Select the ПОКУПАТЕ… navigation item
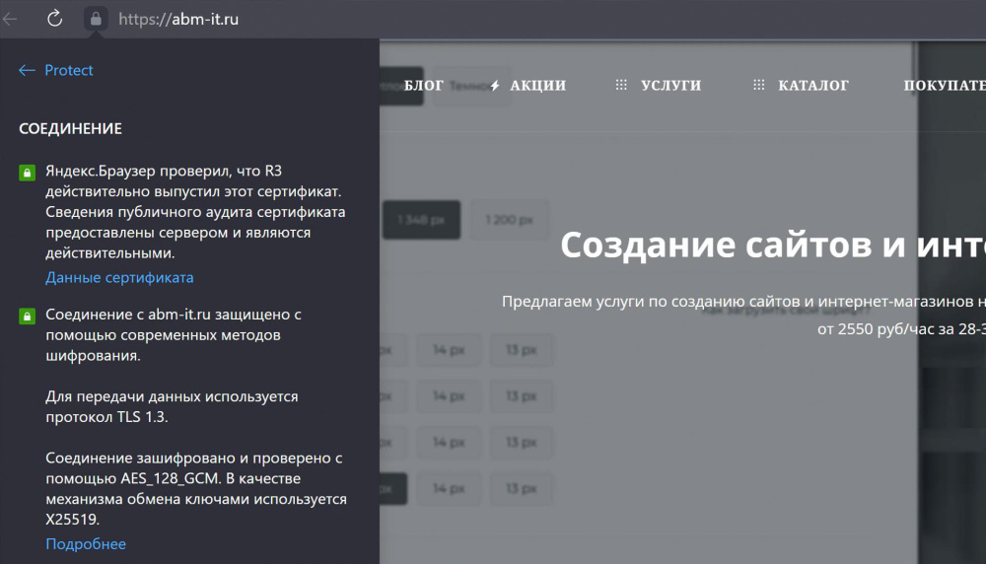Screen dimensions: 986x564 [944, 86]
